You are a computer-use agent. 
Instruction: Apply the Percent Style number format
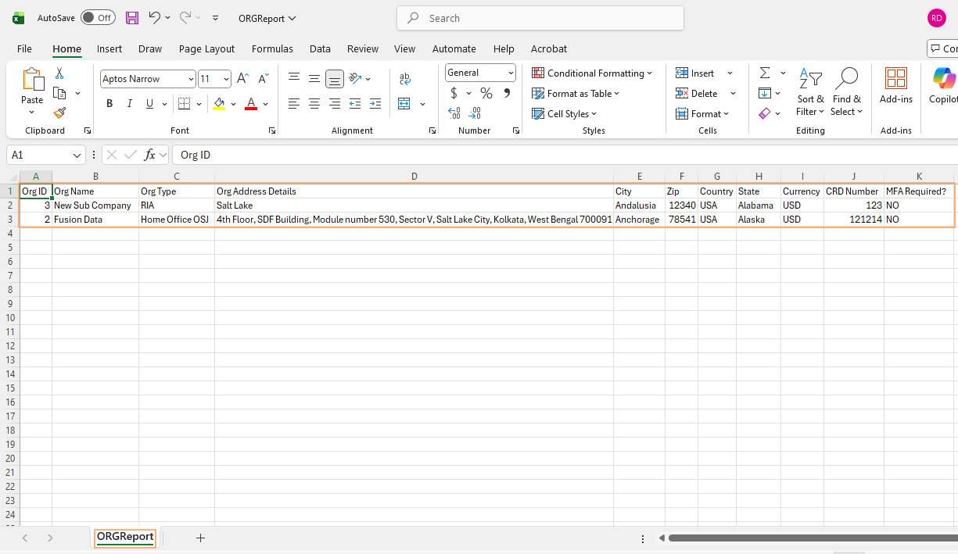coord(486,93)
